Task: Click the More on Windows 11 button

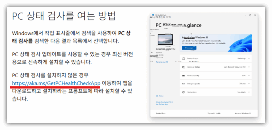Action: click(243, 113)
